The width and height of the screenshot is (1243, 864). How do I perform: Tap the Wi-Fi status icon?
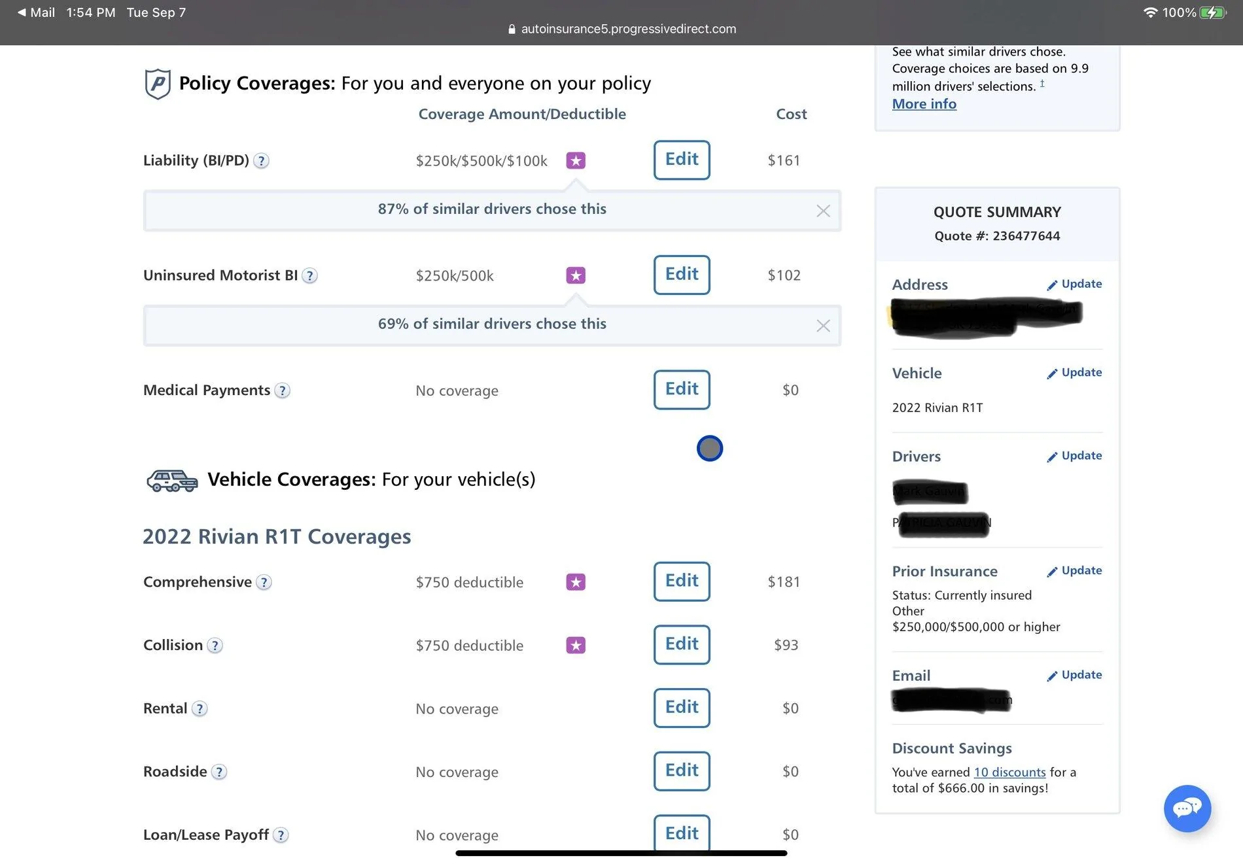click(1150, 12)
